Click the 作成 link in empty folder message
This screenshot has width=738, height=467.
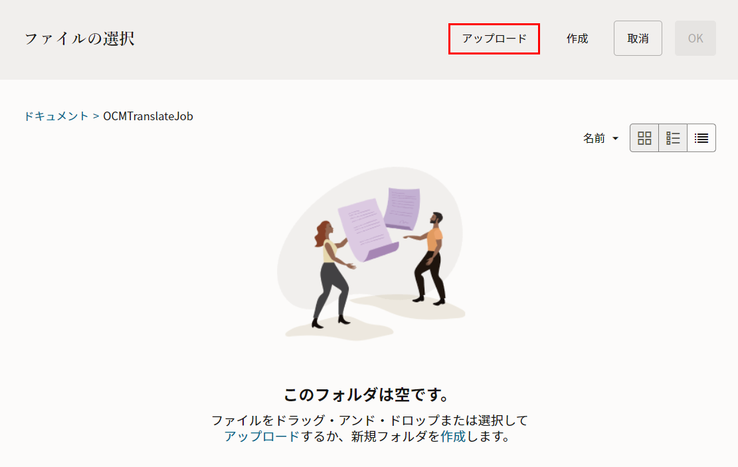[453, 436]
